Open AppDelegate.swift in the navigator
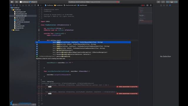Image resolution: width=188 pixels, height=106 pixels. [20, 12]
